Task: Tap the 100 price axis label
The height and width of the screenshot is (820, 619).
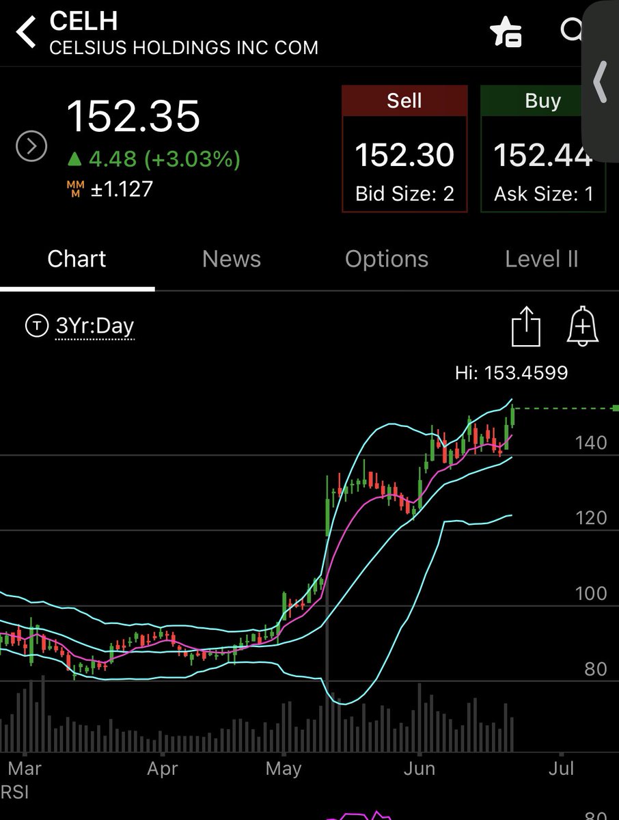Action: click(591, 593)
